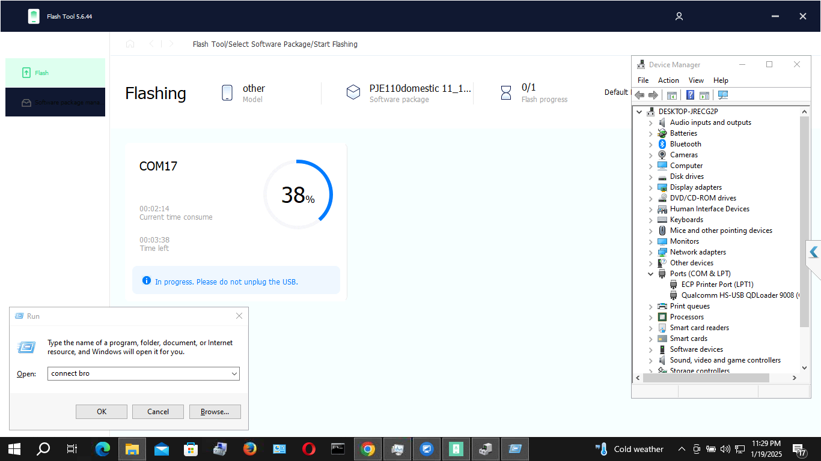Open the Action menu in Device Manager
Image resolution: width=821 pixels, height=461 pixels.
tap(668, 80)
